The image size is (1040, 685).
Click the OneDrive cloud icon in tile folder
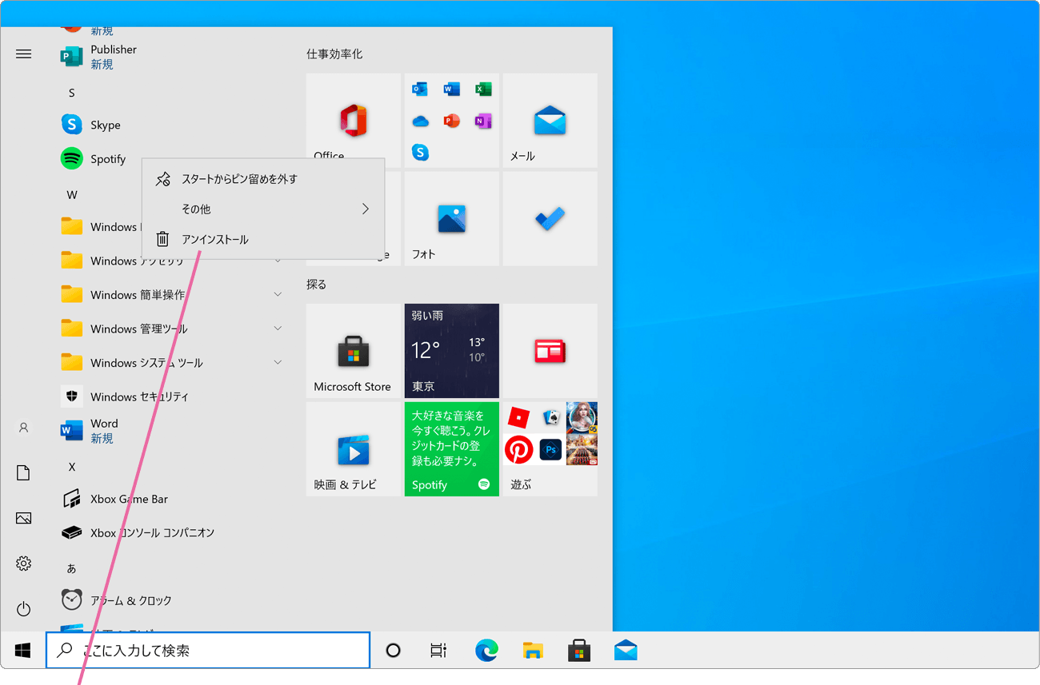pyautogui.click(x=420, y=121)
